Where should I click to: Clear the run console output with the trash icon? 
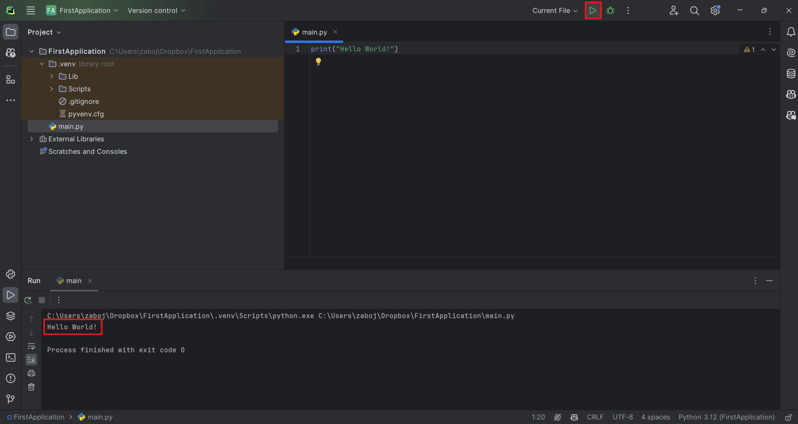coord(31,387)
